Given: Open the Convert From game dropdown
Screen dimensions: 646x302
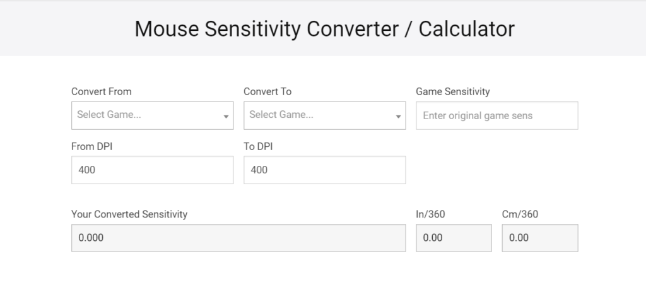Looking at the screenshot, I should click(x=146, y=115).
